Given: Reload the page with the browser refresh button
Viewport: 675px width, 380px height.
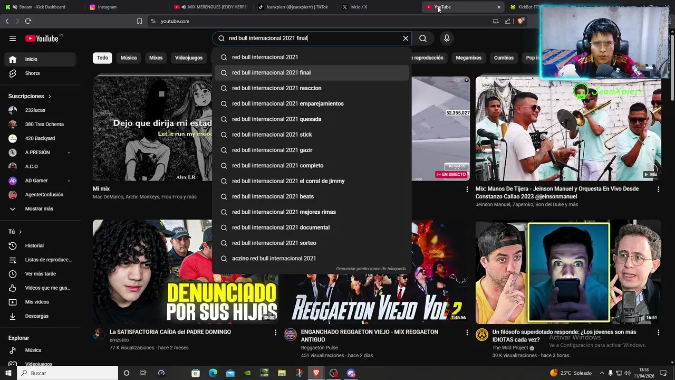Looking at the screenshot, I should (28, 21).
